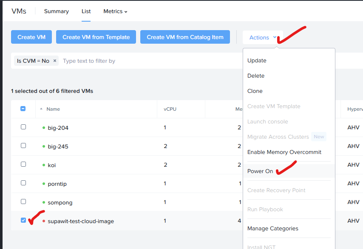
Task: Click Create VM from Template button
Action: (x=96, y=37)
